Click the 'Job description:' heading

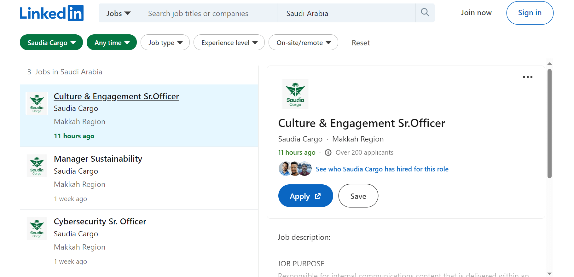click(304, 237)
